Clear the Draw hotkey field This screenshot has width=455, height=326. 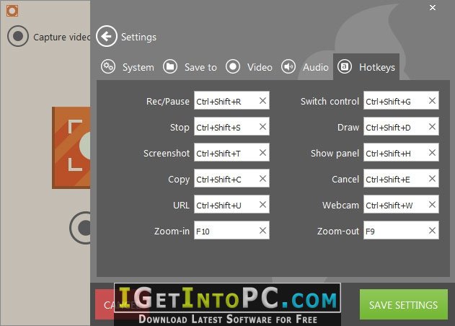point(432,126)
